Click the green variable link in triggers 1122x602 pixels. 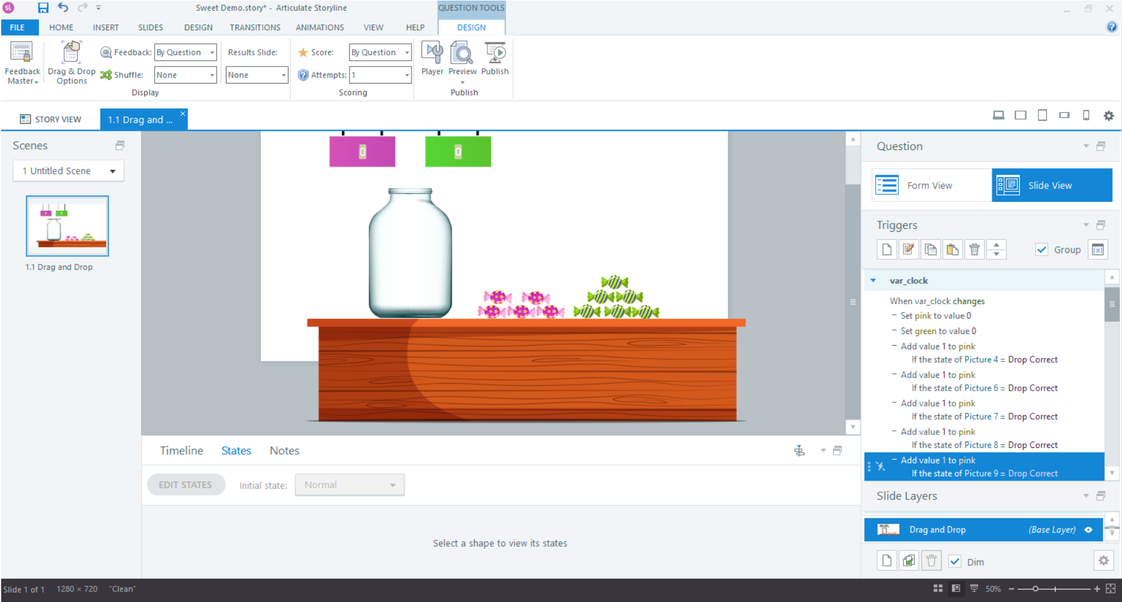point(926,331)
